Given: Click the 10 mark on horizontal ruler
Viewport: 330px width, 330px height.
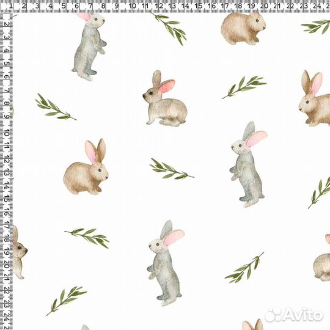Looking at the screenshot, I should point(132,6).
